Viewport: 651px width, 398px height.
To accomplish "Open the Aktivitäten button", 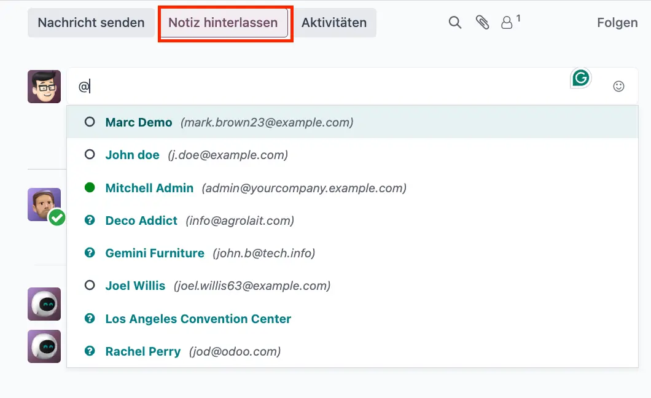I will (333, 23).
